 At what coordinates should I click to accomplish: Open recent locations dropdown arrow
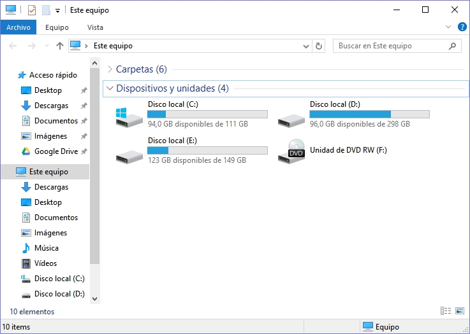pos(47,46)
